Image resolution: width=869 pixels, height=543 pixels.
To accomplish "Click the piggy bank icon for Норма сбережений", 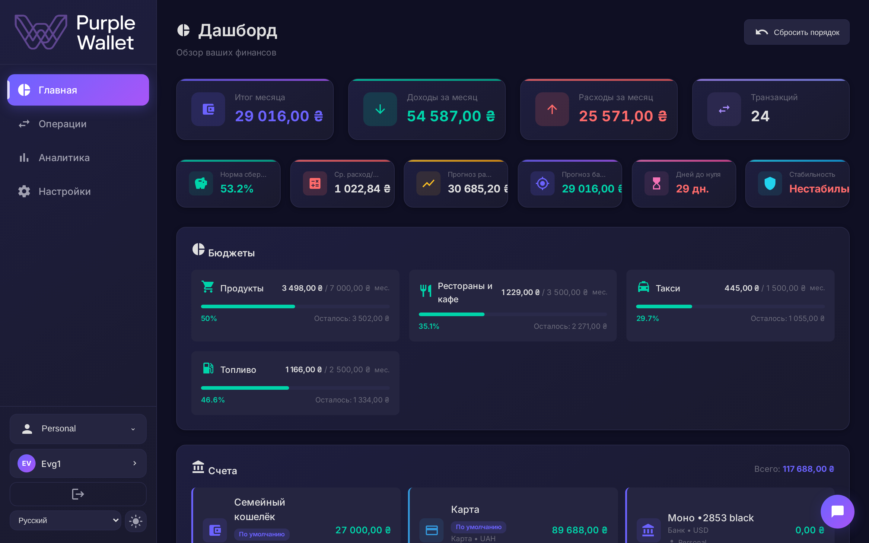I will tap(201, 183).
